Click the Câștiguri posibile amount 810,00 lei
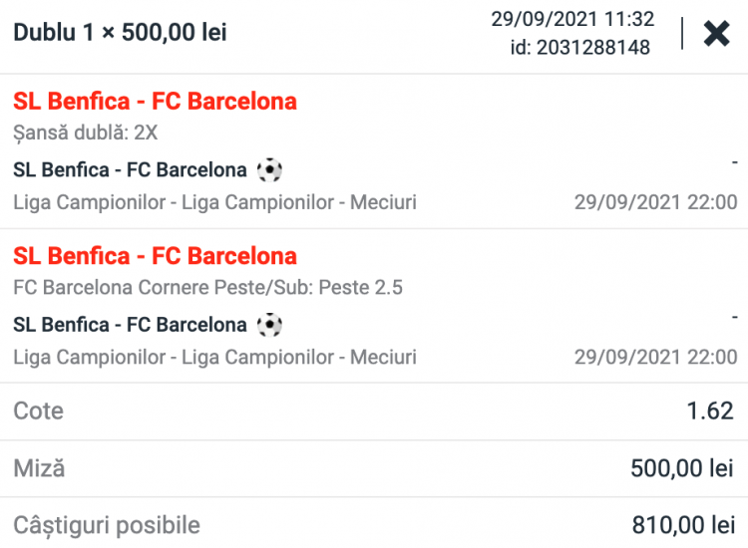 point(682,524)
